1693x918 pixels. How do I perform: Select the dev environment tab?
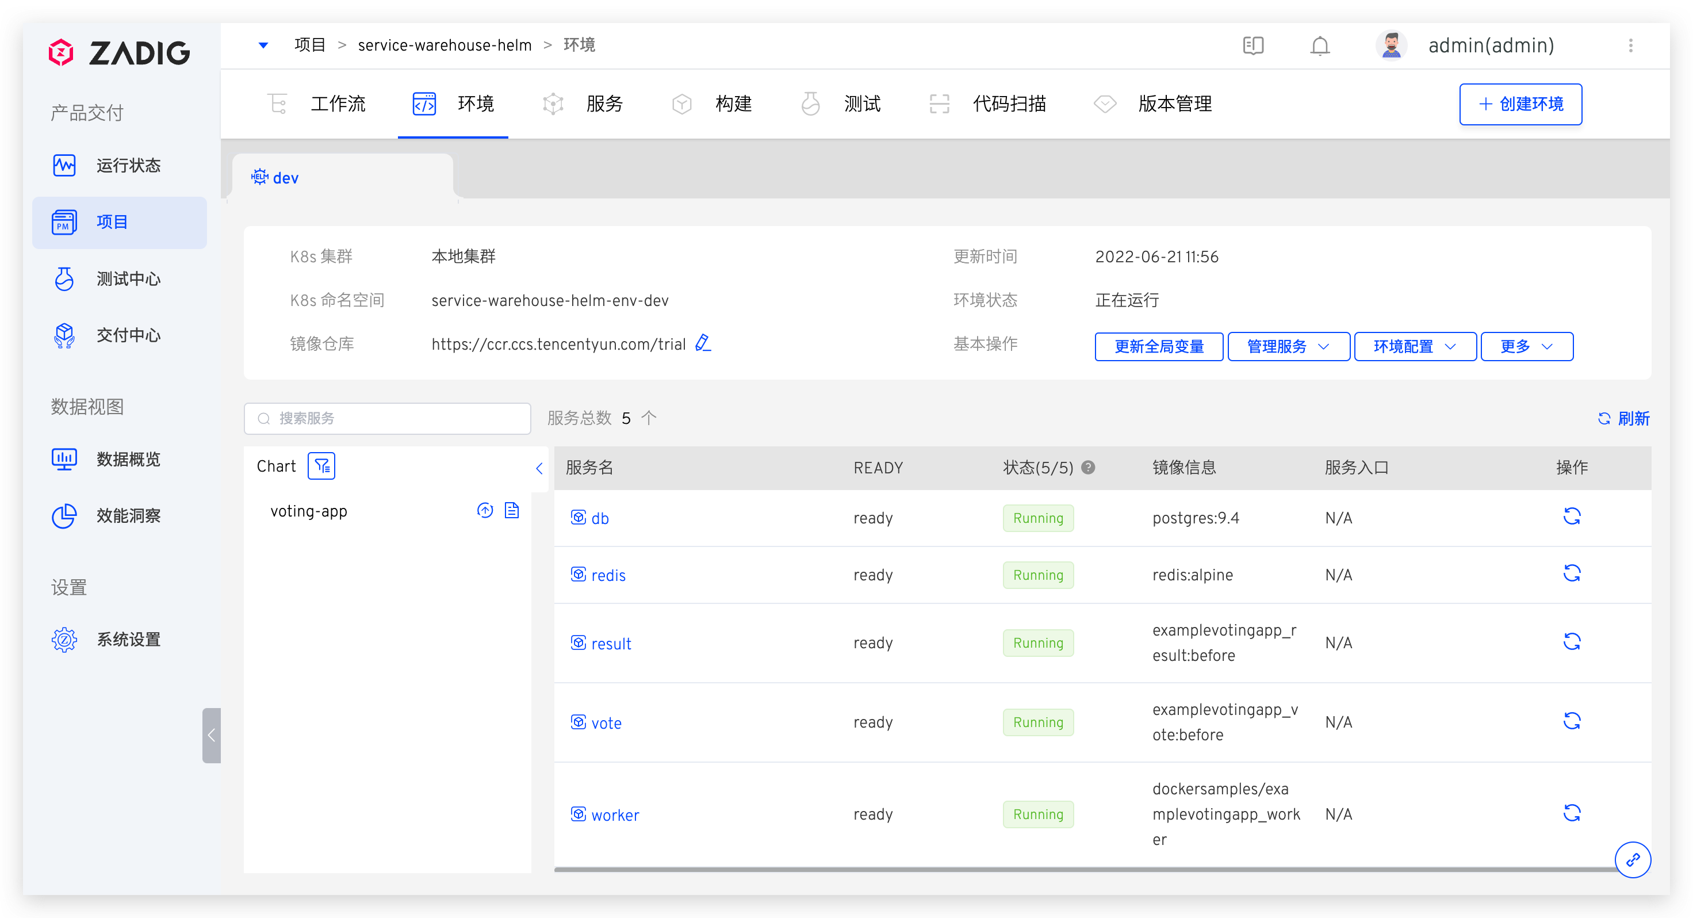[x=285, y=177]
